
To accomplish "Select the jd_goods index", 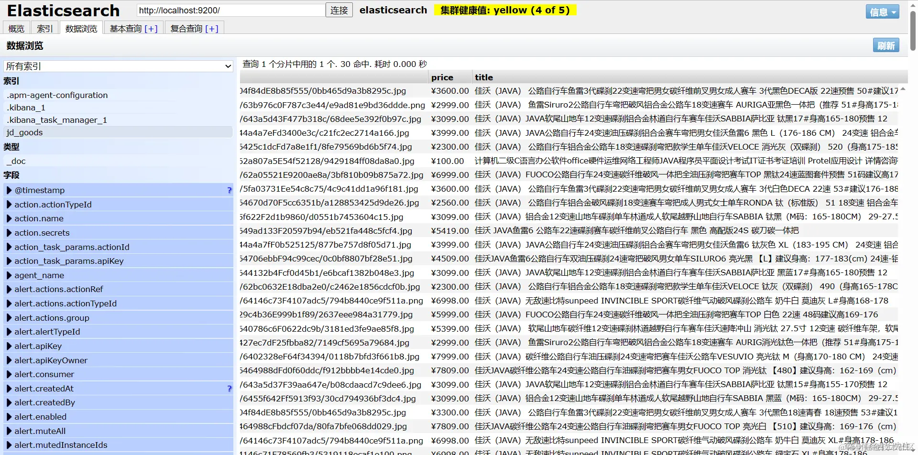I will (x=118, y=132).
